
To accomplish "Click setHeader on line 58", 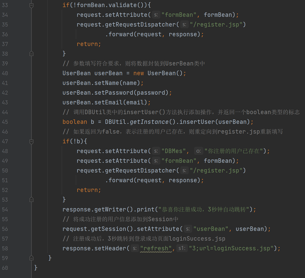I will point(110,248).
